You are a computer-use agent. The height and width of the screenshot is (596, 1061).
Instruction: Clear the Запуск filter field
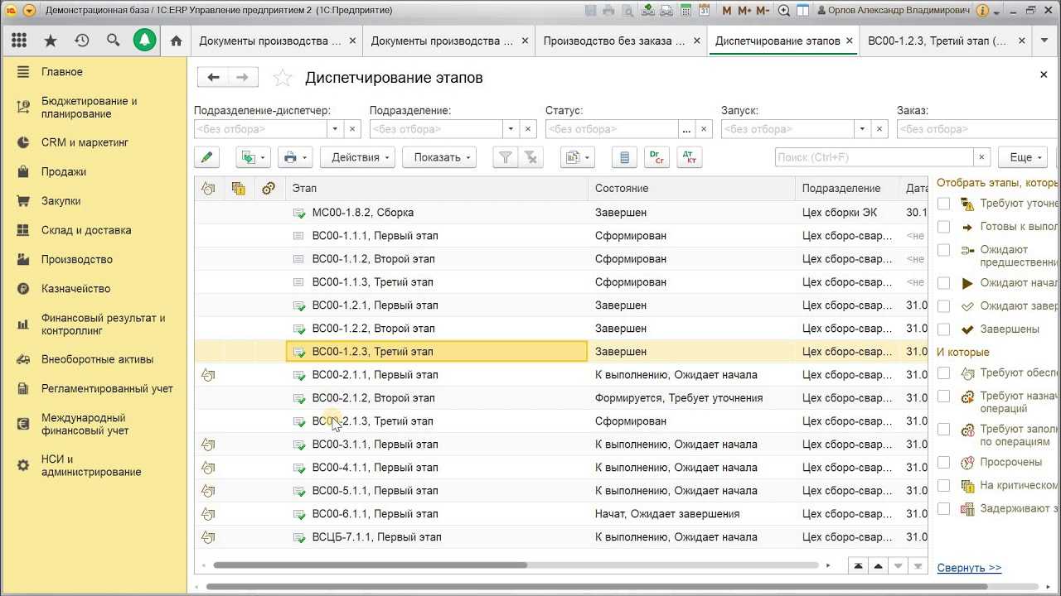tap(880, 129)
